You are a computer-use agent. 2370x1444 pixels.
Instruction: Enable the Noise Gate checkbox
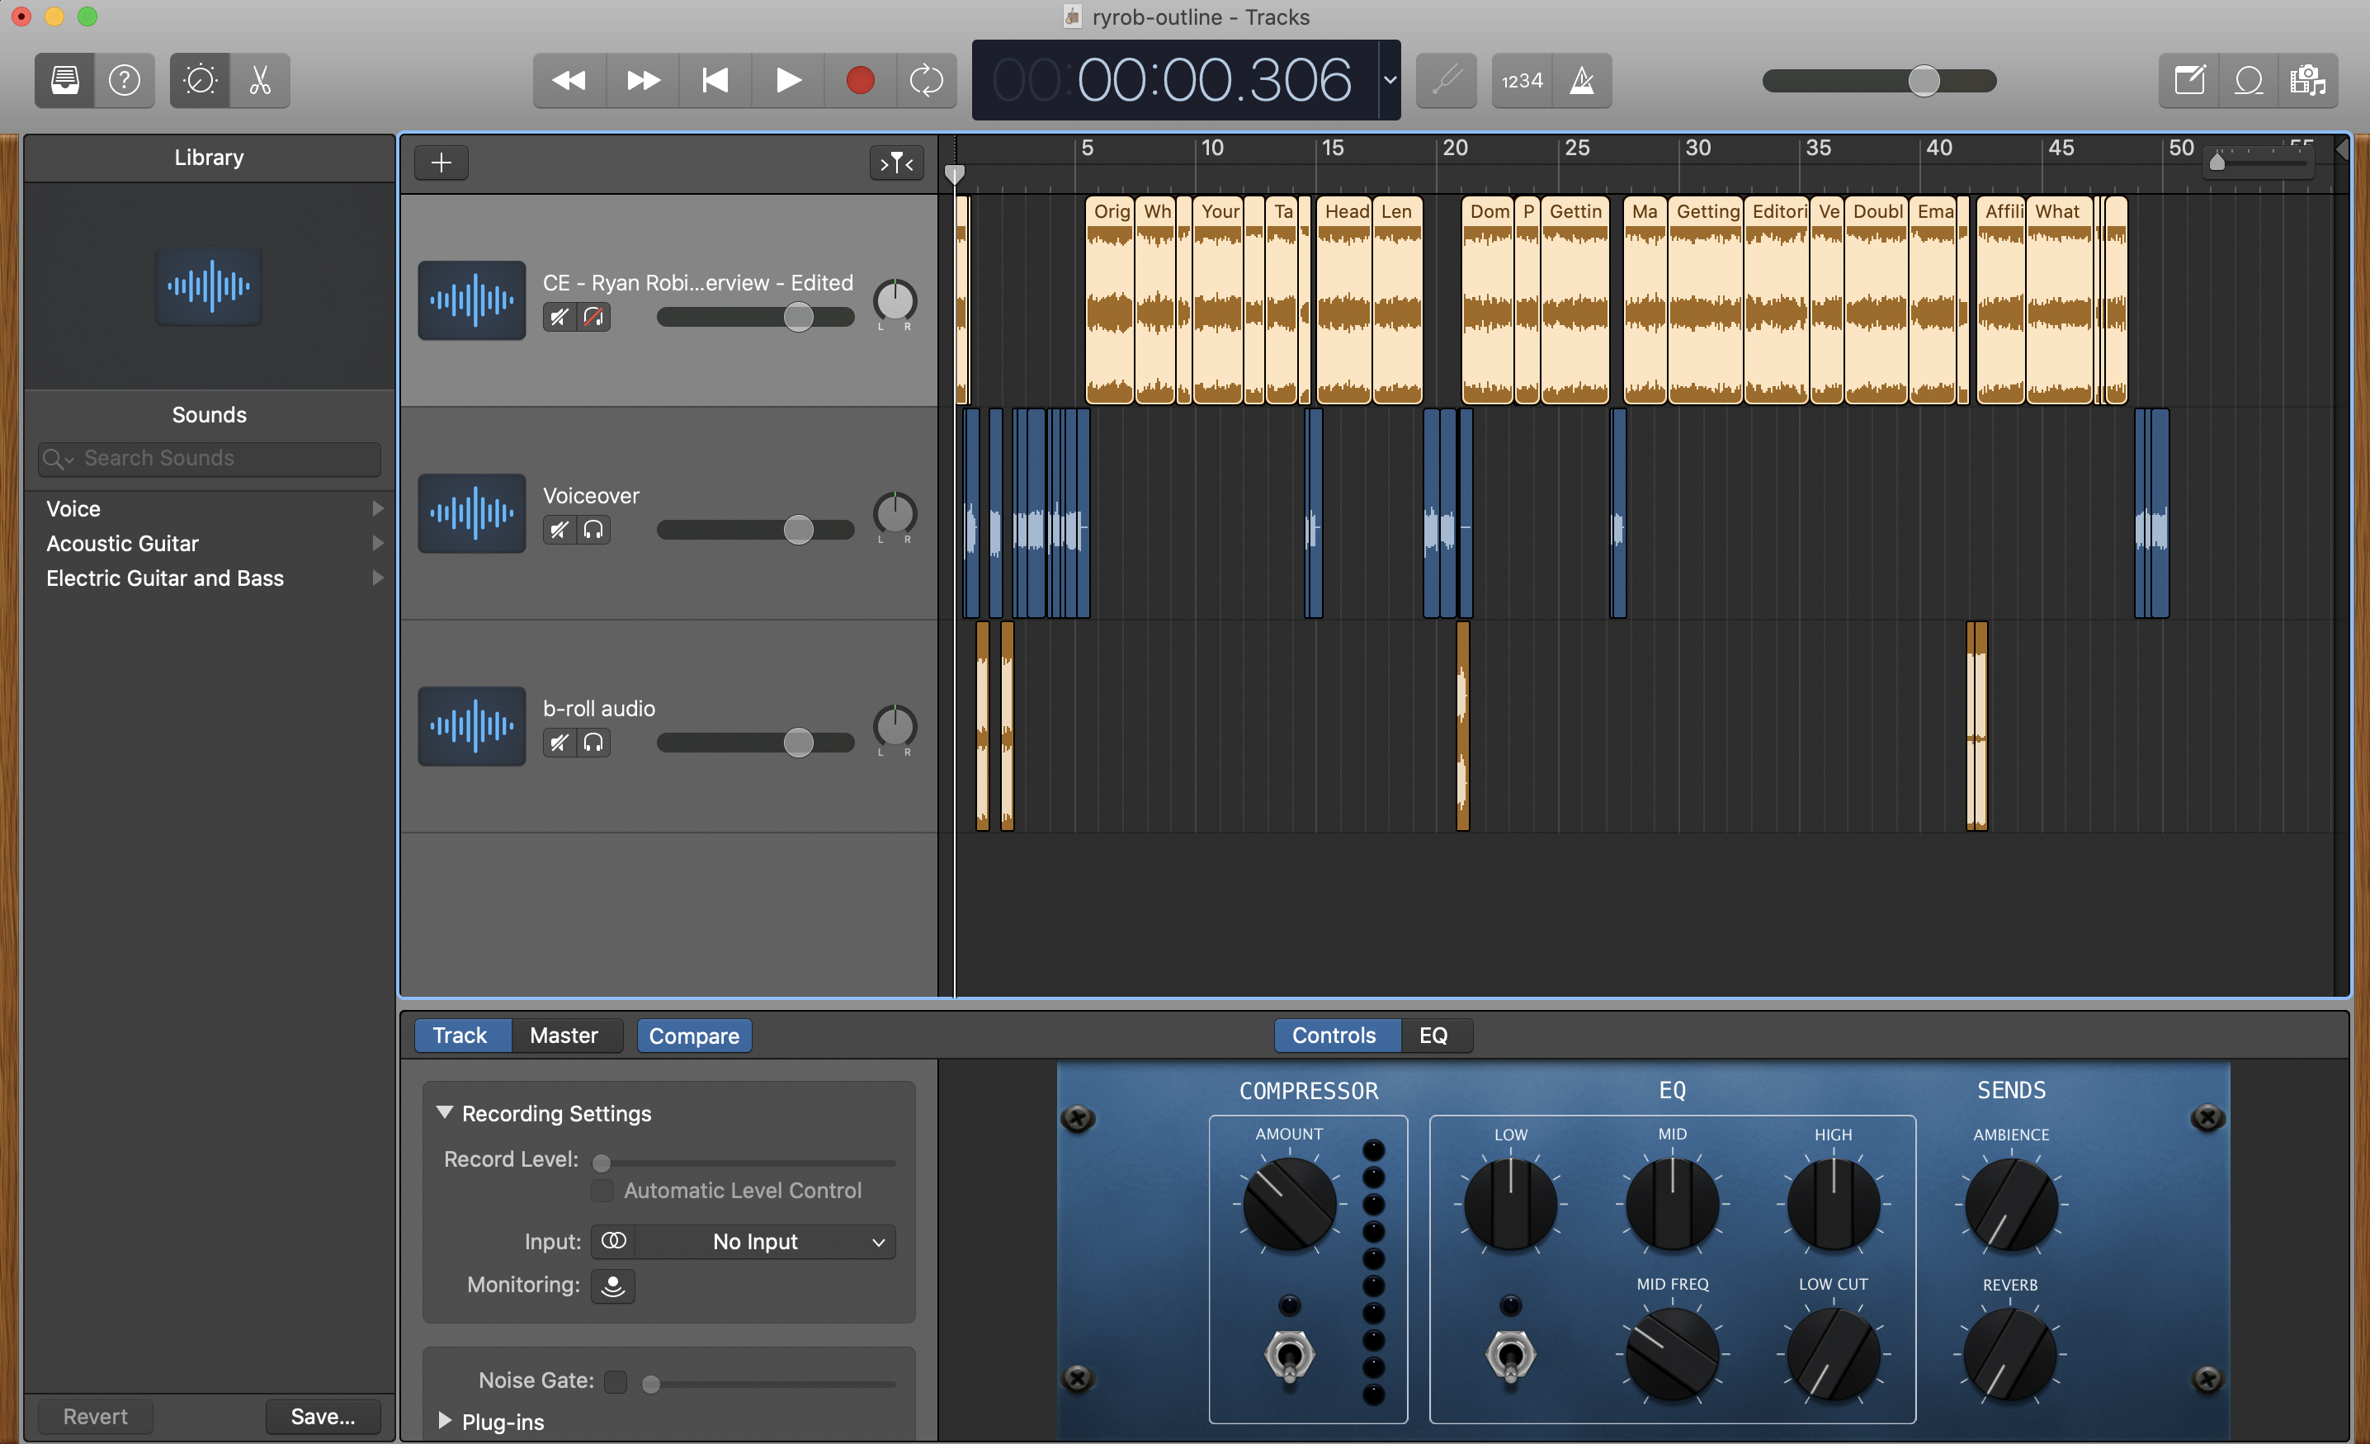click(616, 1381)
